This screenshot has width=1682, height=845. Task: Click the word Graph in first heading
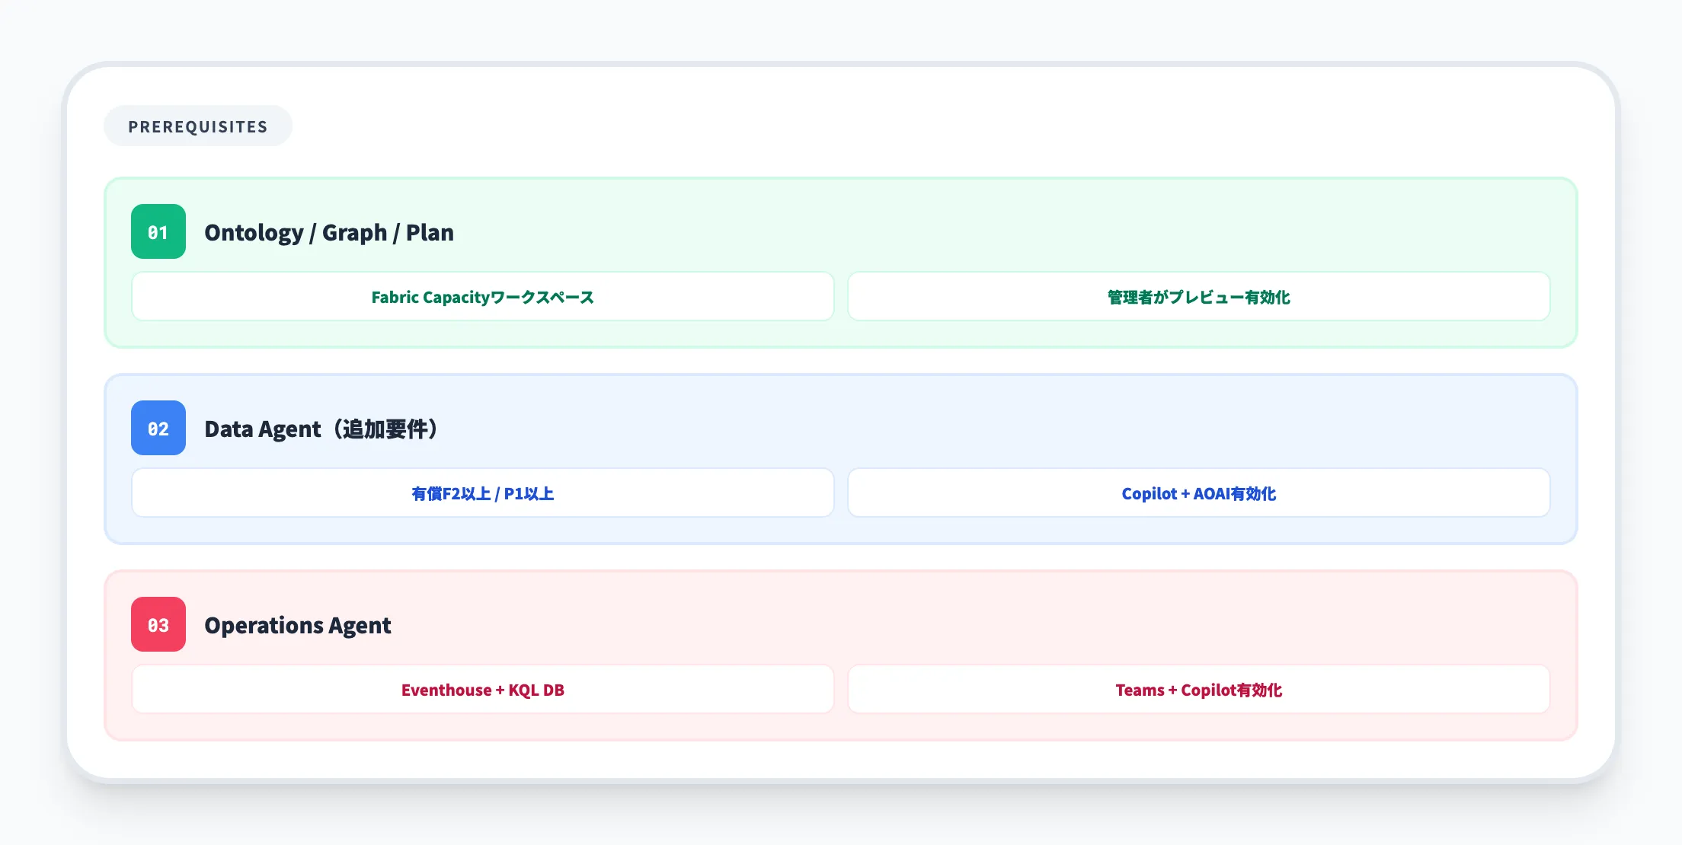pyautogui.click(x=354, y=232)
